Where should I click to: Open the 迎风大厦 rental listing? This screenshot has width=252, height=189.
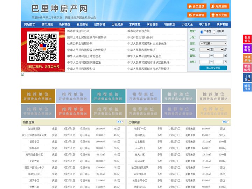coord(140,161)
